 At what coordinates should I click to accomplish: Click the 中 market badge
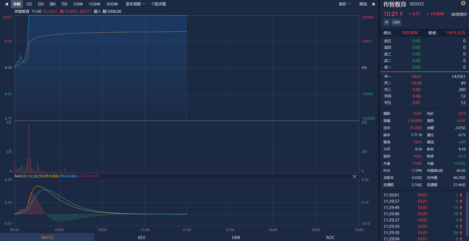[x=386, y=23]
